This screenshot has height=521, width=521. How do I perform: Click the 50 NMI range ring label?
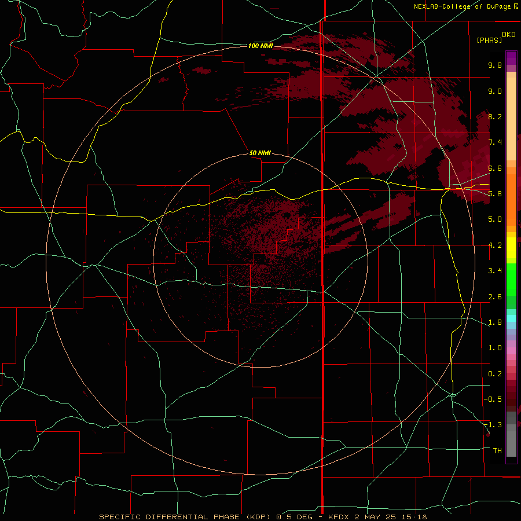click(260, 153)
